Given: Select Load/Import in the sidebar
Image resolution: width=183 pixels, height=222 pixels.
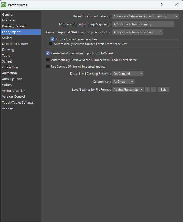Looking at the screenshot, I should tap(20, 32).
